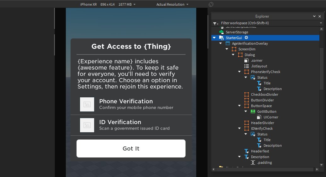This screenshot has height=177, width=326.
Task: Open the Explorer filter options dropdown arrow
Action: [321, 23]
